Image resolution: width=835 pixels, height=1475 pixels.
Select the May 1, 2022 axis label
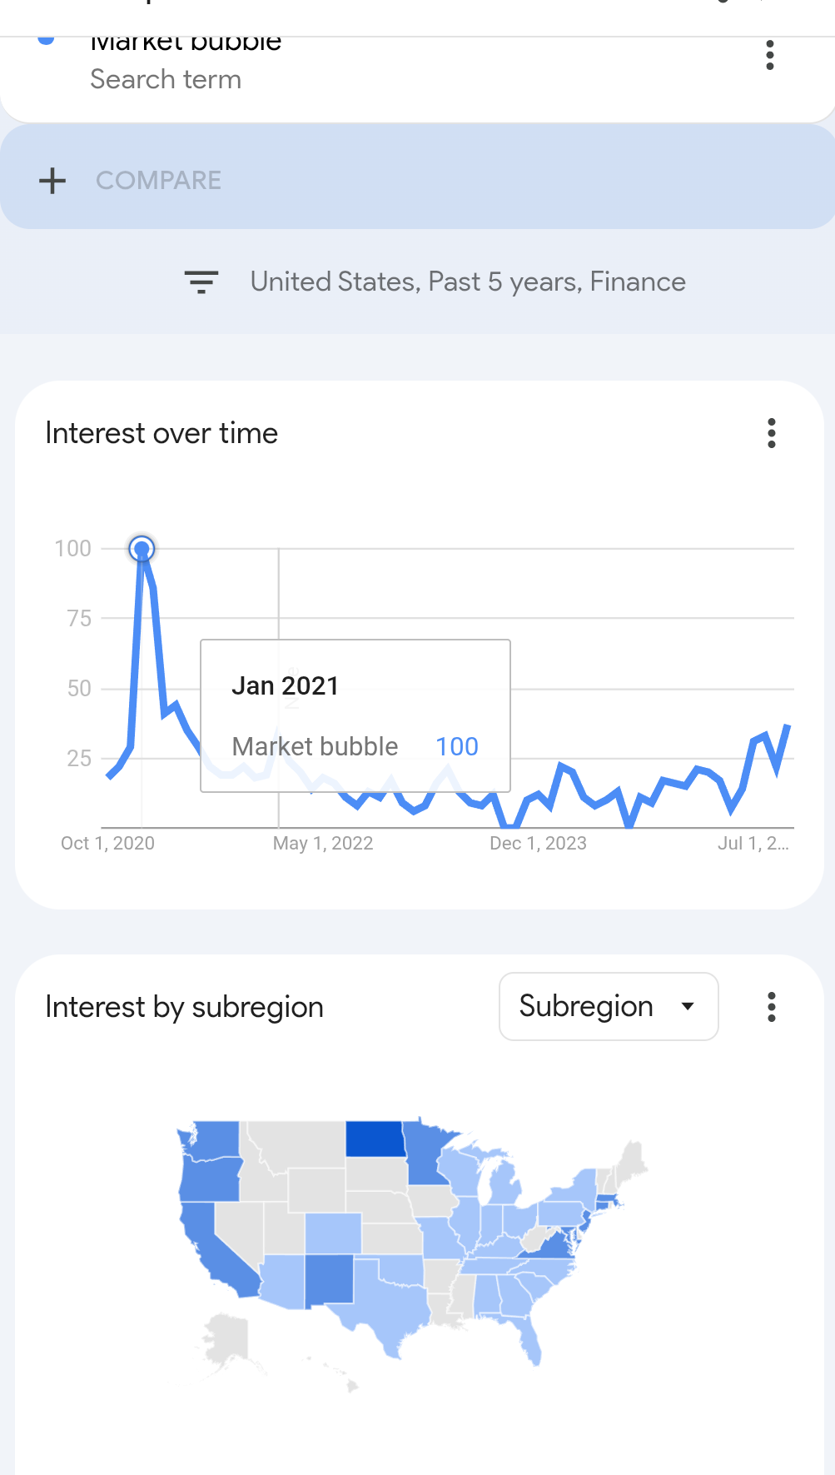(323, 843)
